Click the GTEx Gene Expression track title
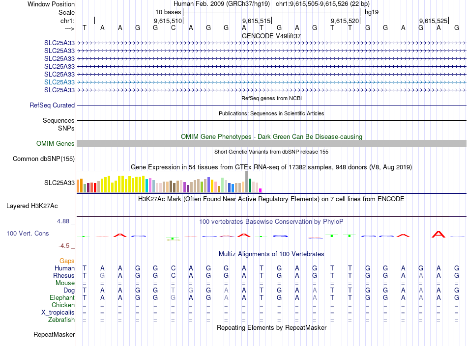The height and width of the screenshot is (346, 467). click(x=271, y=167)
